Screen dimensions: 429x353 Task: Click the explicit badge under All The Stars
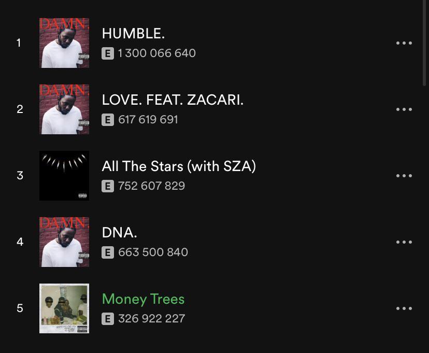coord(108,186)
